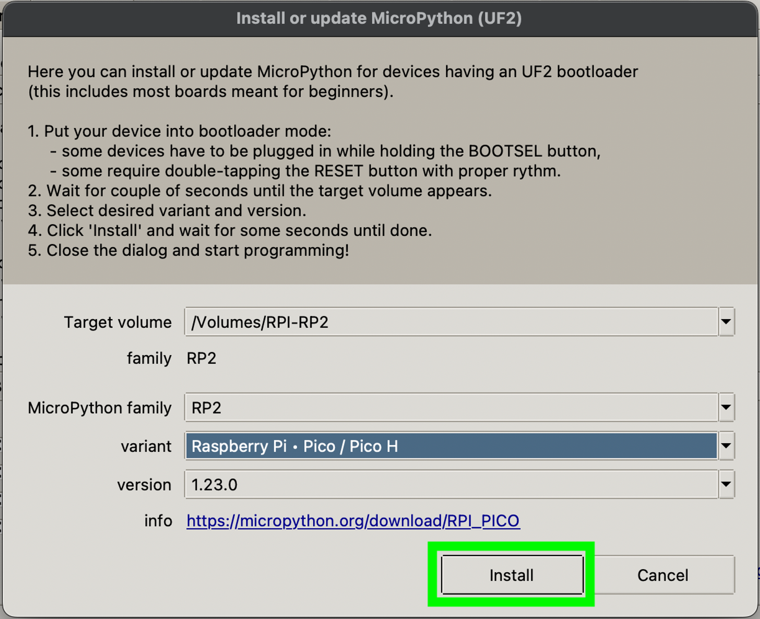Expand the Target volume dropdown arrow
The height and width of the screenshot is (619, 760).
(726, 322)
